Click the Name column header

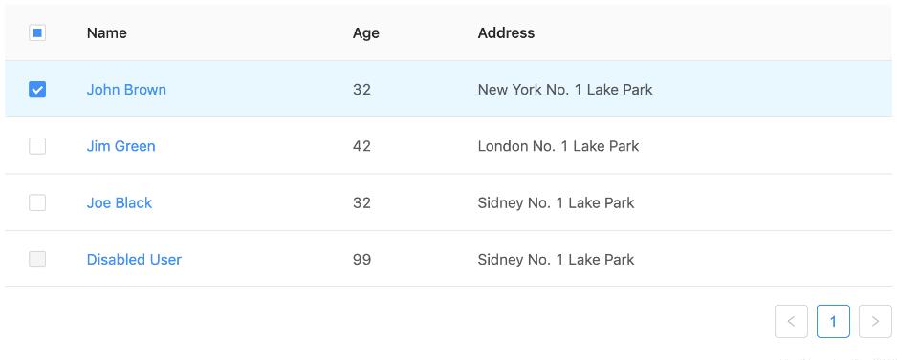pos(106,33)
